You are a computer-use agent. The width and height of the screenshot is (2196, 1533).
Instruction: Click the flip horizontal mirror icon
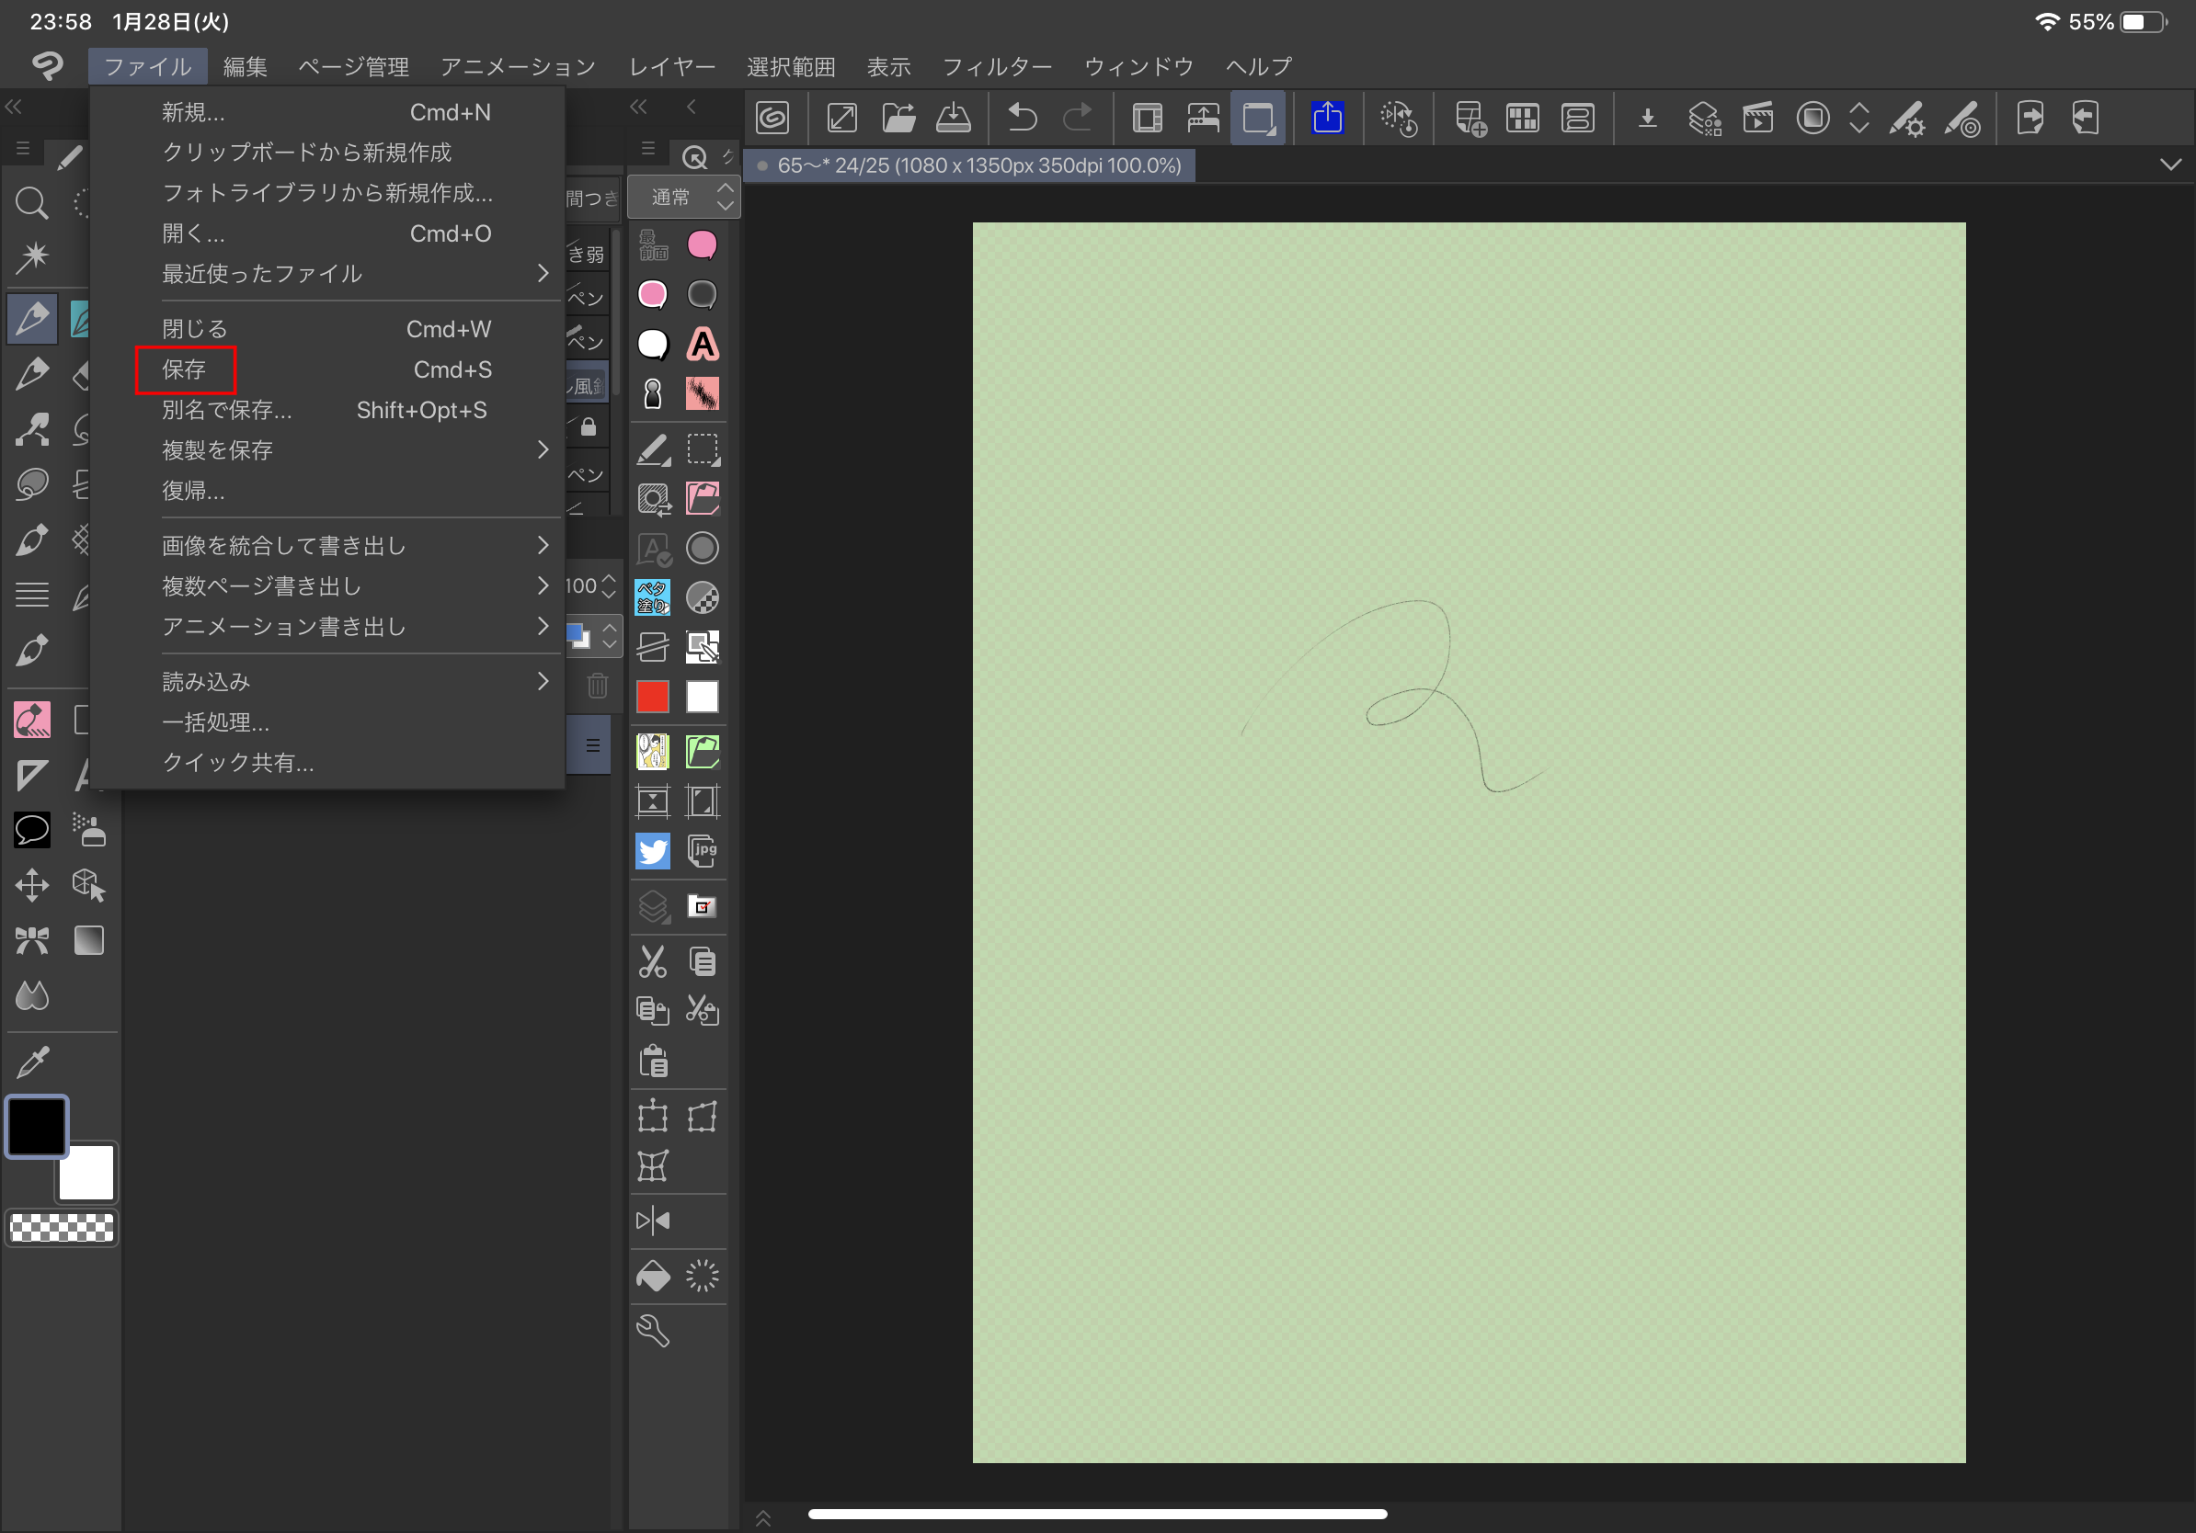tap(652, 1221)
